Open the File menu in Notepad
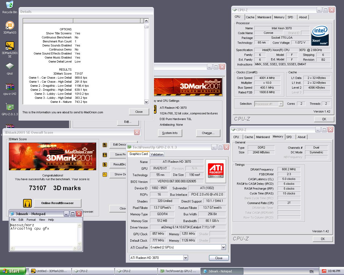The width and height of the screenshot is (344, 275). pyautogui.click(x=13, y=220)
